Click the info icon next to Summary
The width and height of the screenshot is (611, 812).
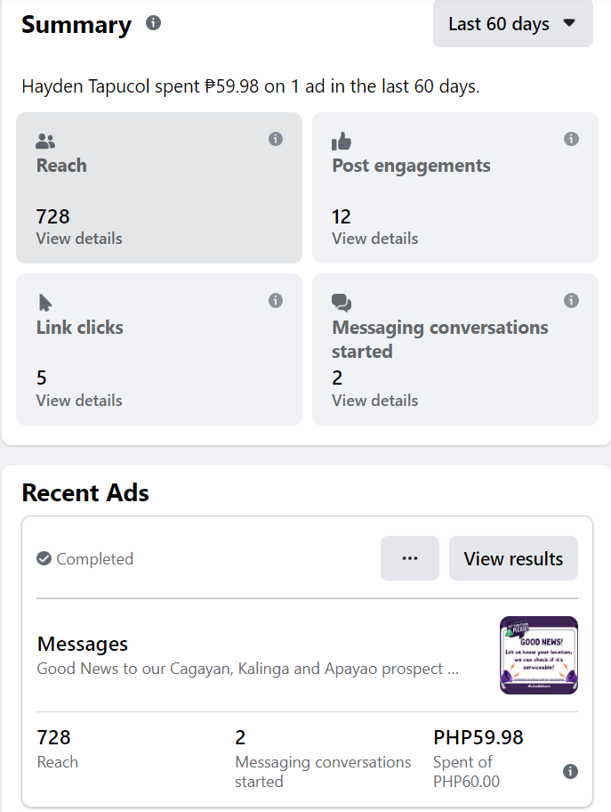(153, 23)
